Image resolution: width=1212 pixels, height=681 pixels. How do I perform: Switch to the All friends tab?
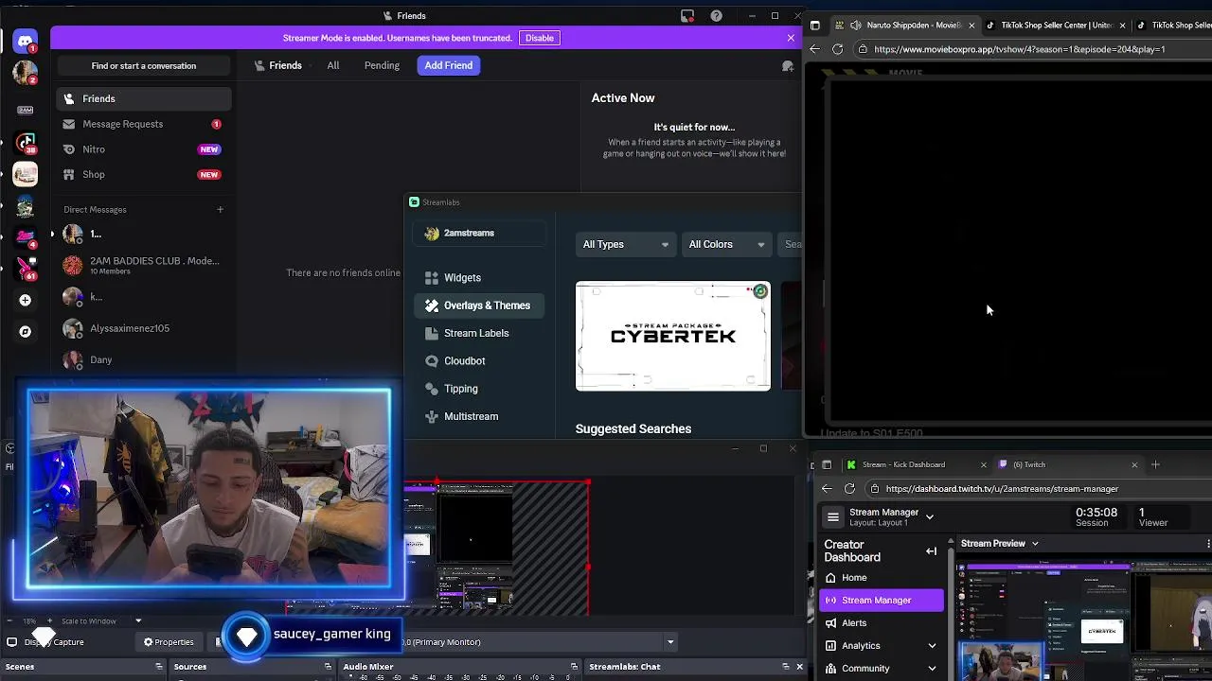pos(333,65)
